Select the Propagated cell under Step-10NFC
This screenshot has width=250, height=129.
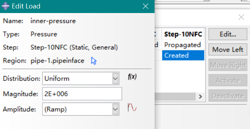coord(183,45)
